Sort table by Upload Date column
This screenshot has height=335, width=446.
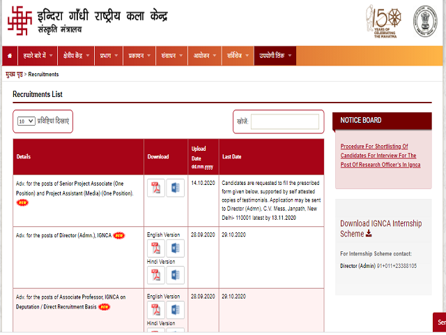(x=203, y=157)
